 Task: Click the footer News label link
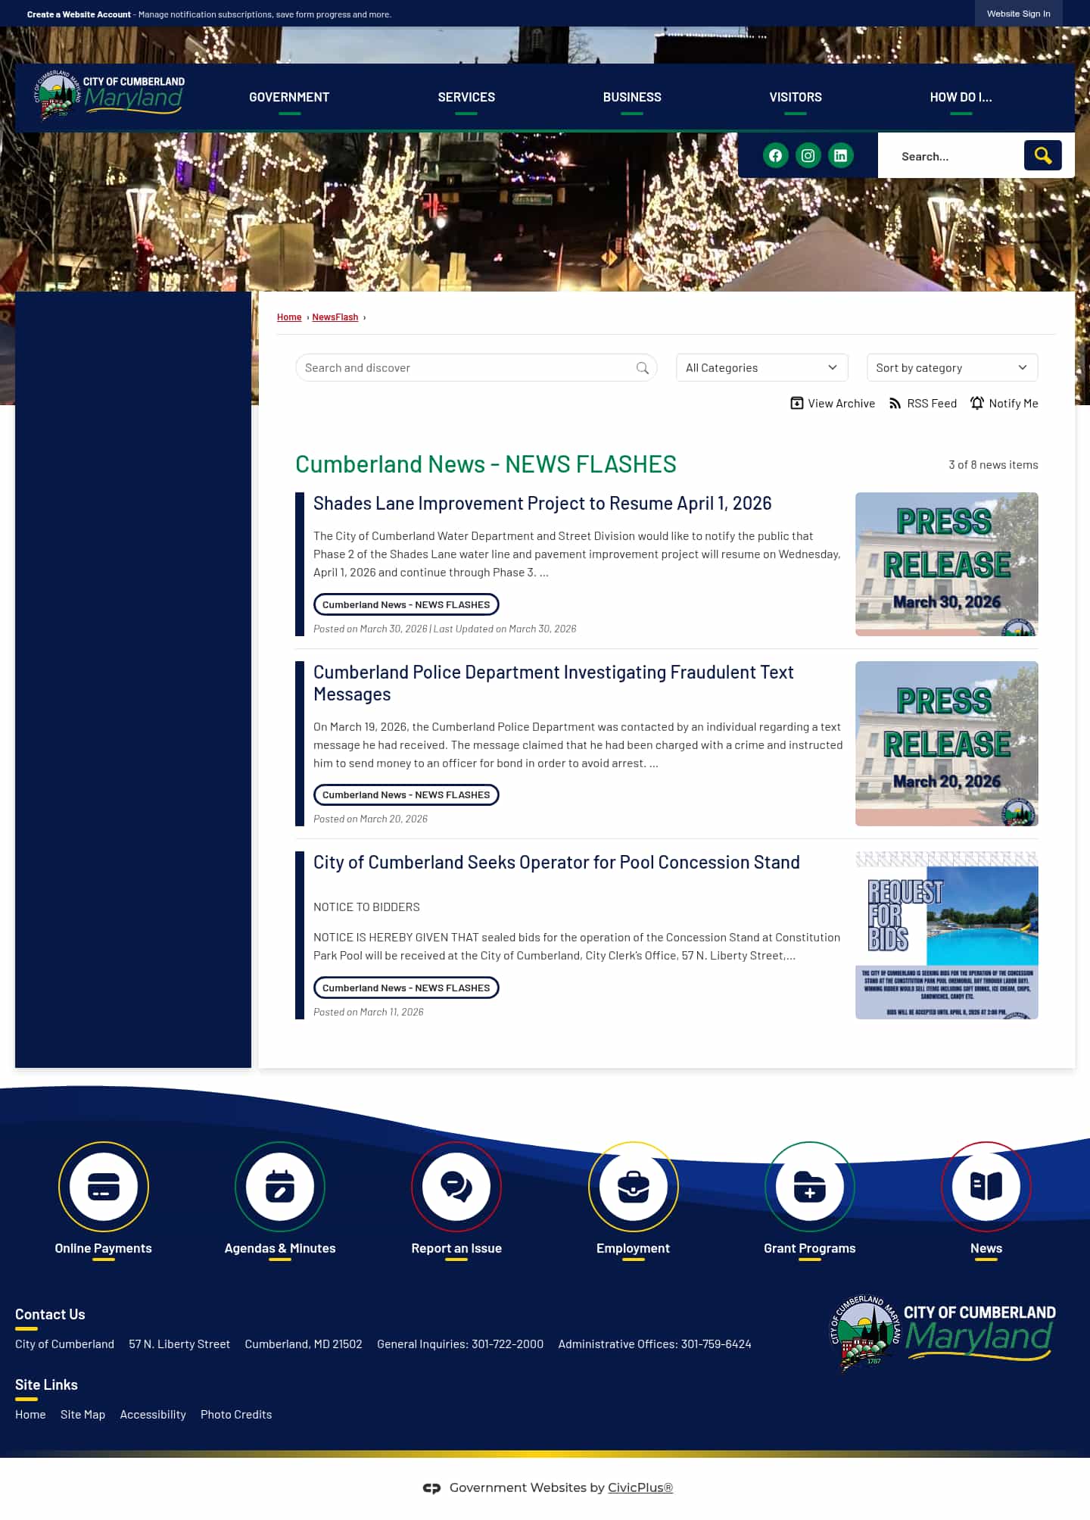coord(986,1248)
